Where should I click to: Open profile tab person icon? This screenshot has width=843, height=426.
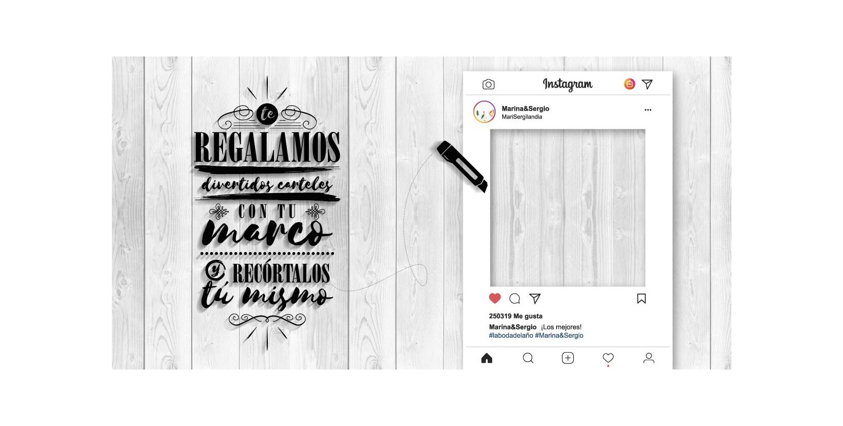[x=649, y=358]
